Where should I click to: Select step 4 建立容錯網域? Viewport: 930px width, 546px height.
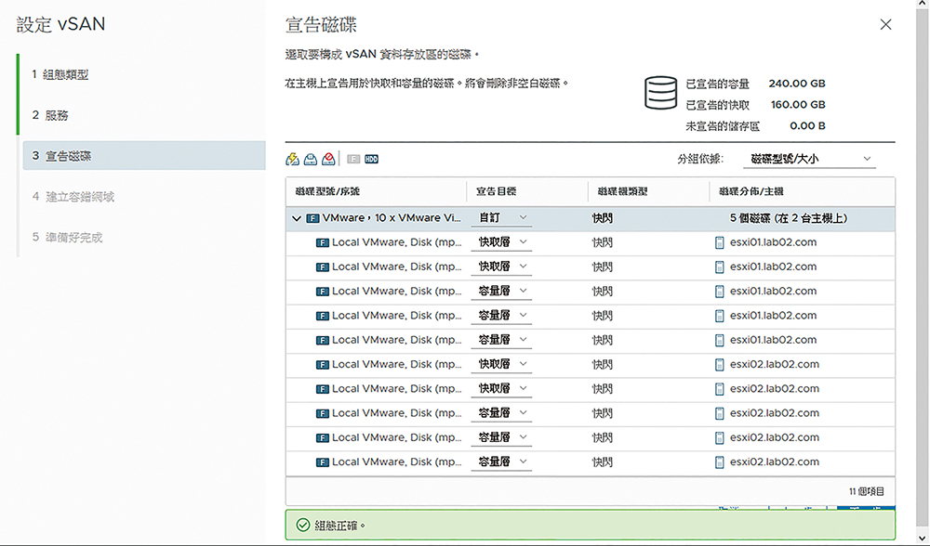click(x=73, y=197)
